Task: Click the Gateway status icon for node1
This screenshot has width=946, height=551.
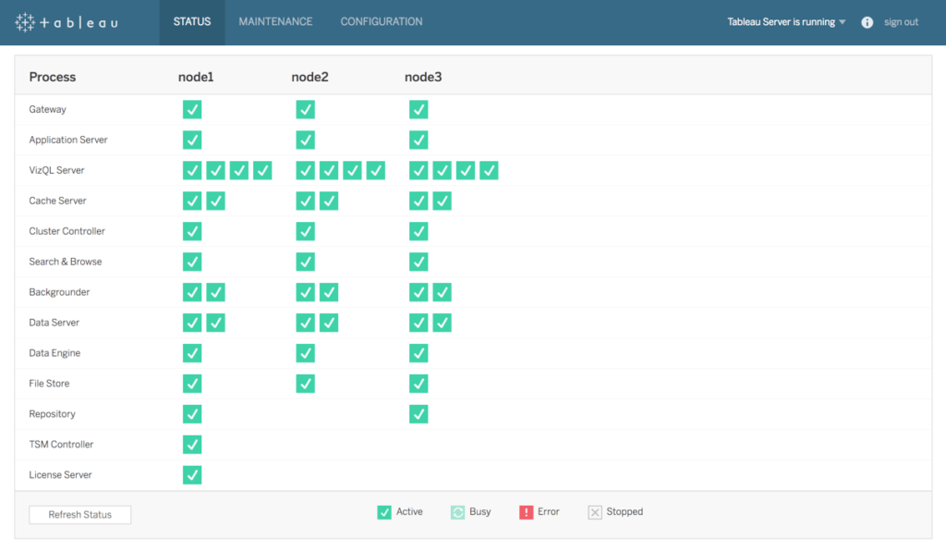Action: pyautogui.click(x=192, y=110)
